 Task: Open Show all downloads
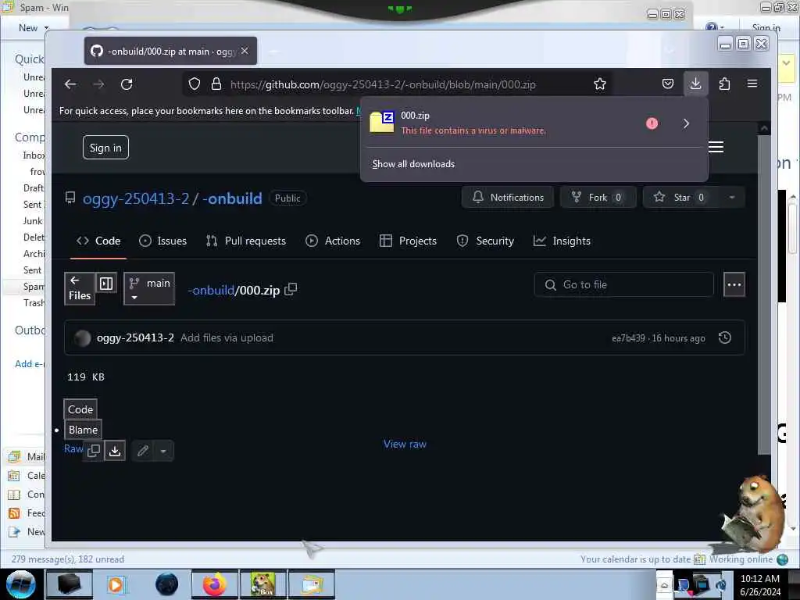coord(413,164)
